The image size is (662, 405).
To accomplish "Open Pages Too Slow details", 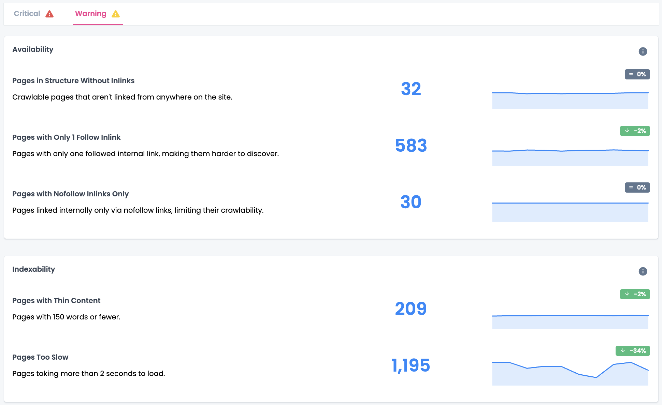I will click(40, 357).
